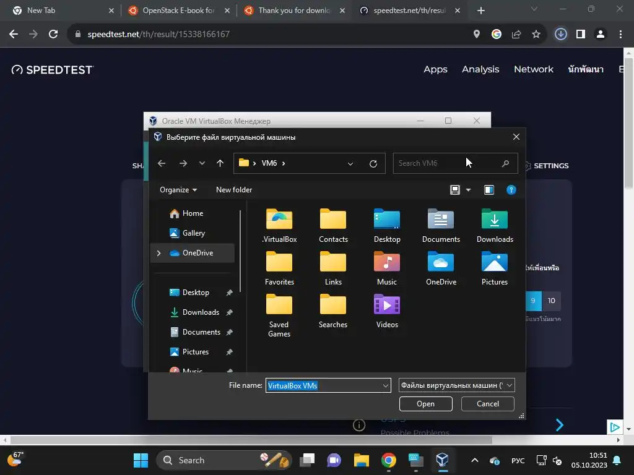Select rating 10 on Speedtest page
The width and height of the screenshot is (634, 475).
click(551, 301)
